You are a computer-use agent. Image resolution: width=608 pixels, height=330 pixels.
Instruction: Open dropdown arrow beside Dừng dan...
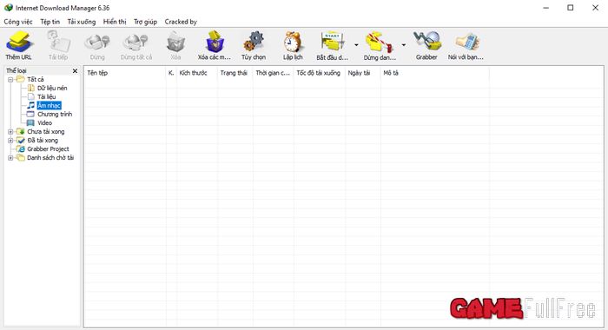click(x=404, y=45)
